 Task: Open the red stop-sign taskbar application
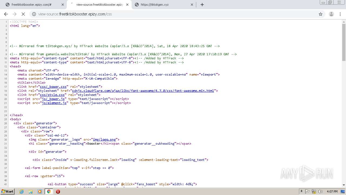tap(58, 191)
